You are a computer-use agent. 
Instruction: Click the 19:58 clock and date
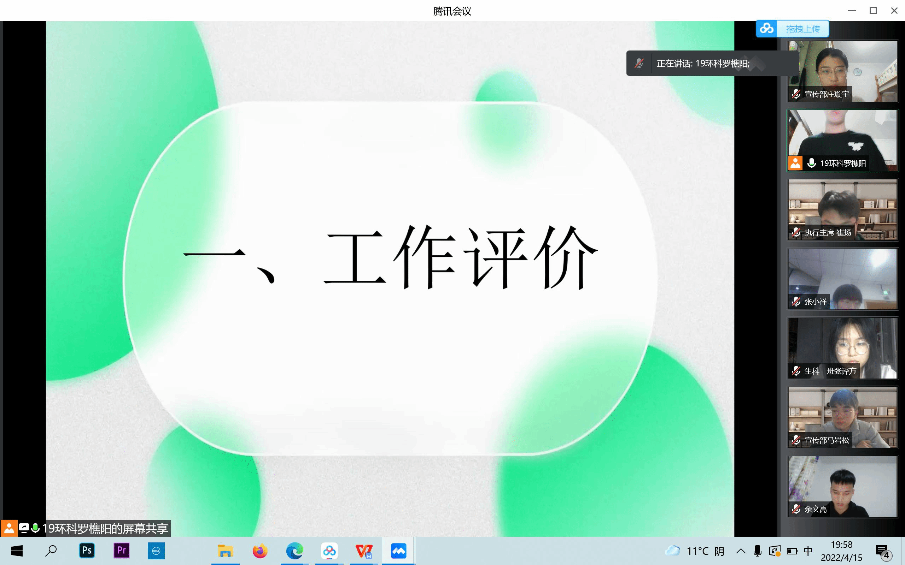click(x=841, y=551)
